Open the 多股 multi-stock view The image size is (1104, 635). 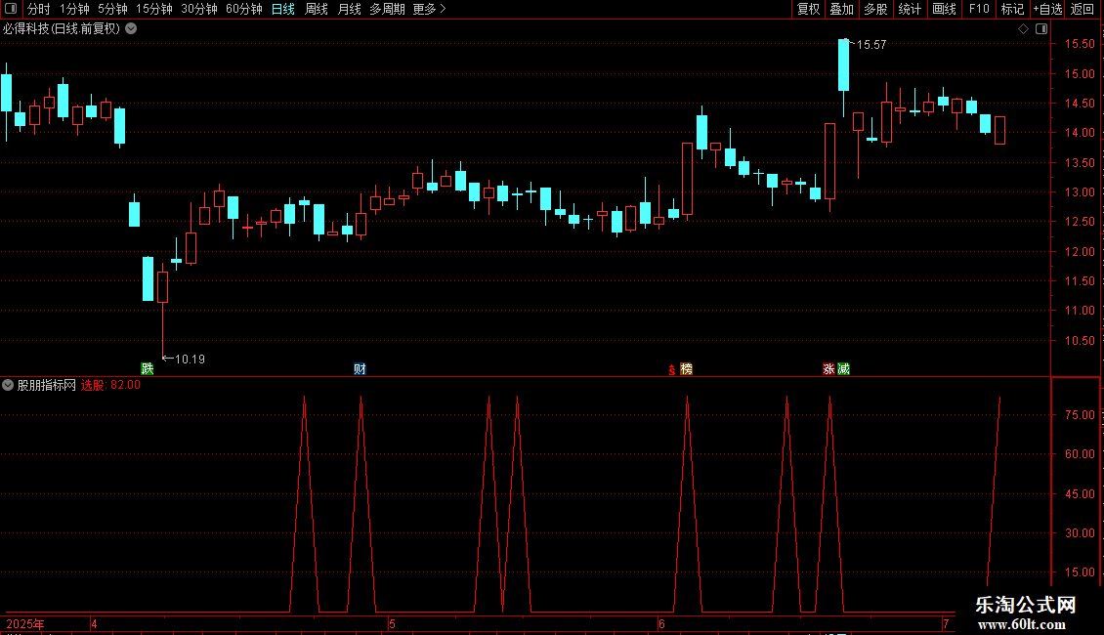click(875, 9)
